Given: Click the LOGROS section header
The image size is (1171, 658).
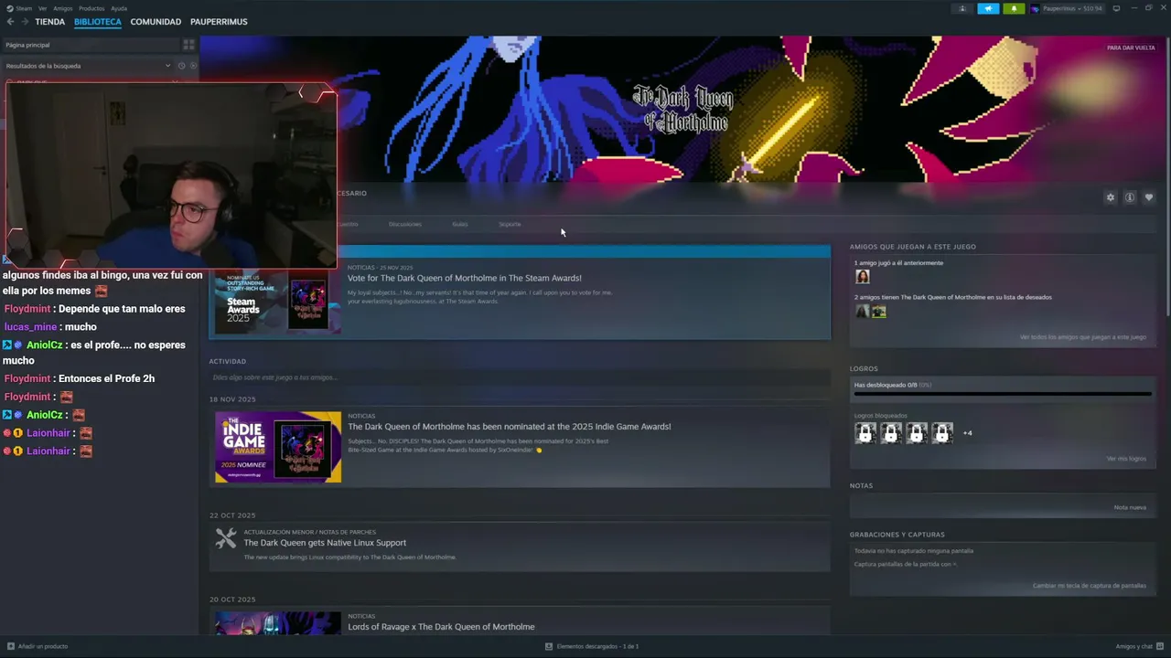Looking at the screenshot, I should pyautogui.click(x=864, y=369).
